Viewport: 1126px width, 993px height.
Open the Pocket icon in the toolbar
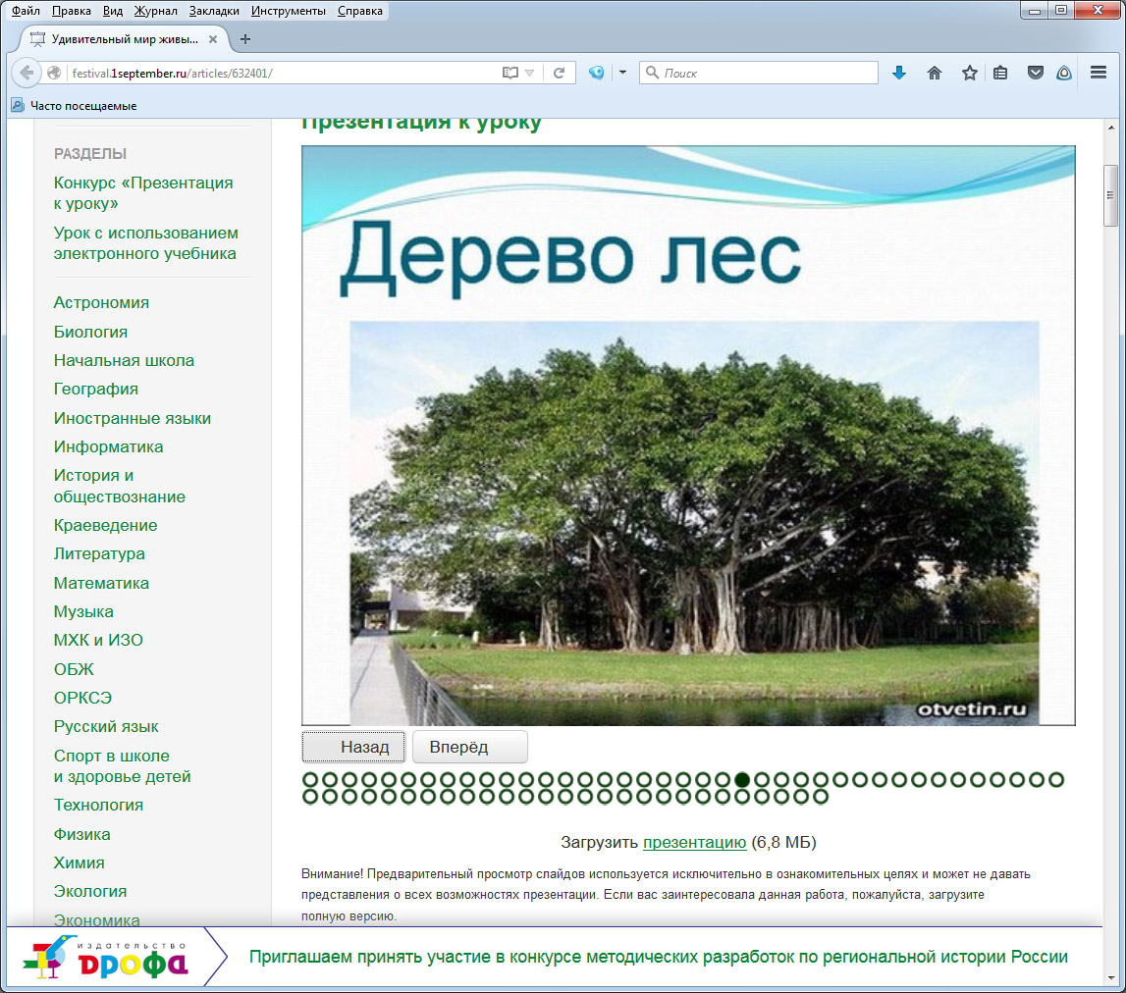click(x=1035, y=74)
